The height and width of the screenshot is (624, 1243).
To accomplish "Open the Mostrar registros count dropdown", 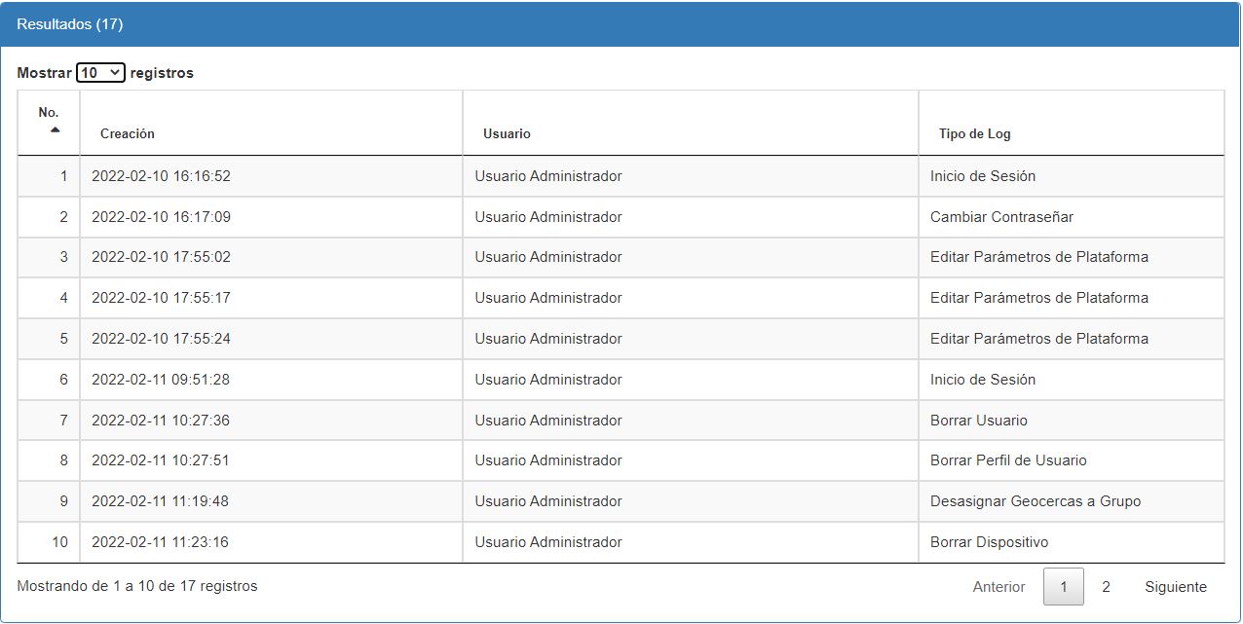I will 100,73.
